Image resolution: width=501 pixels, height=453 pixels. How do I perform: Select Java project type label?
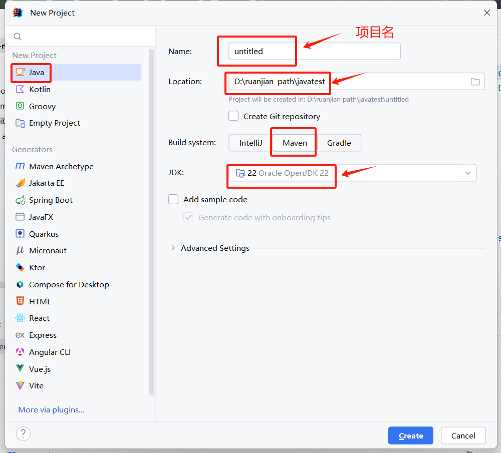[x=37, y=73]
